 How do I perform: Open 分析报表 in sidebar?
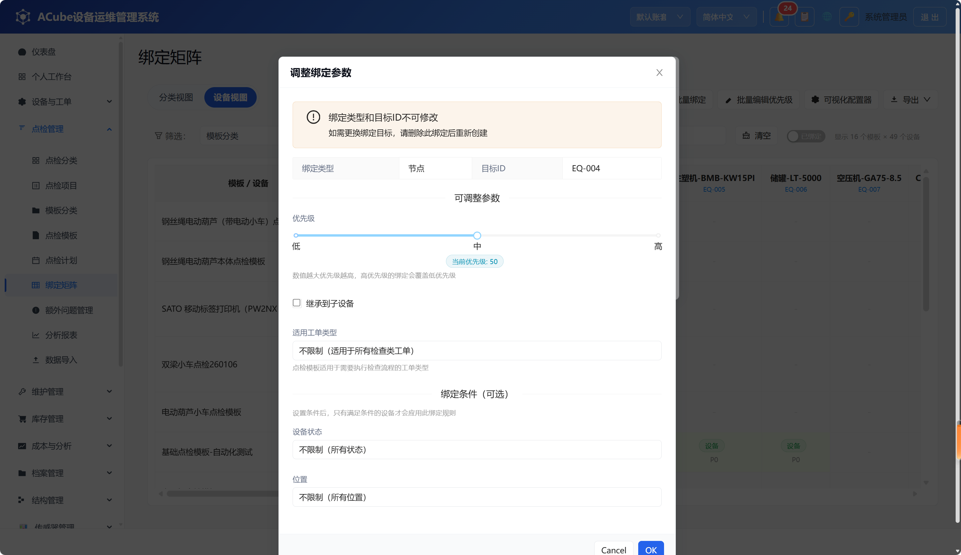point(61,335)
